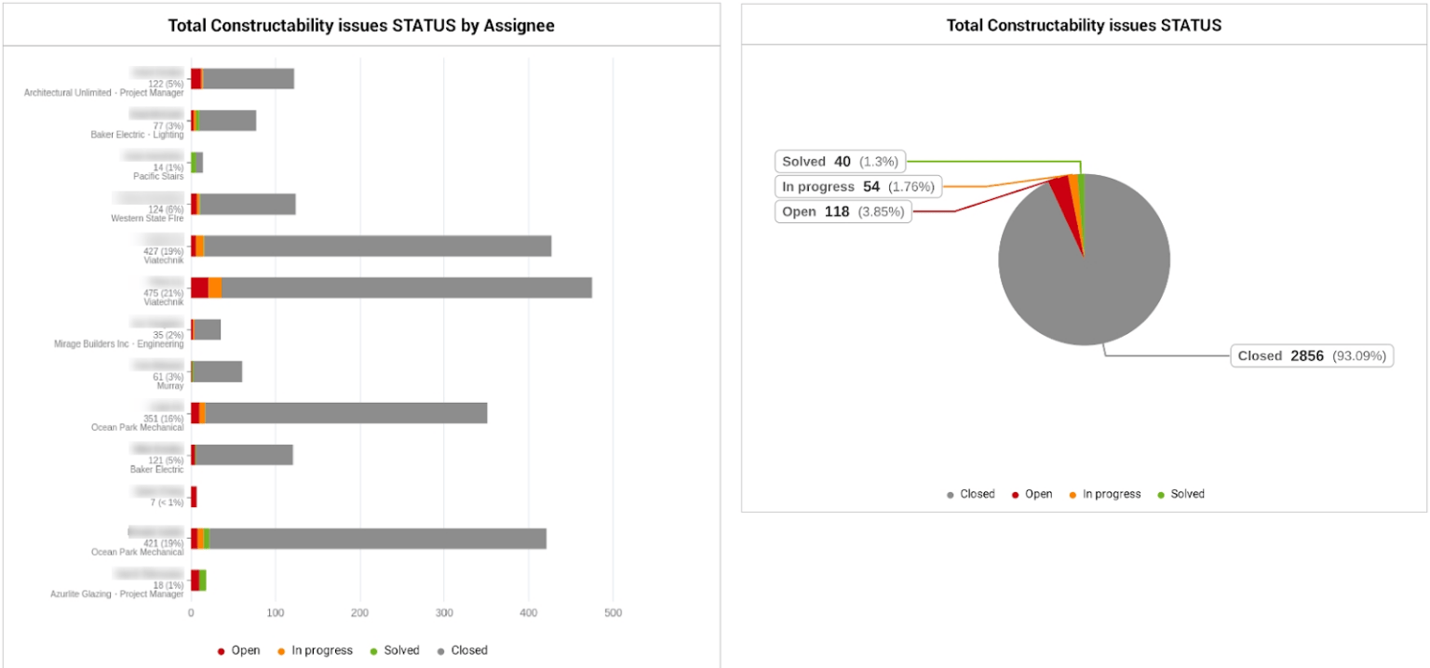Click the green Solved legend marker on bar chart

coord(374,650)
